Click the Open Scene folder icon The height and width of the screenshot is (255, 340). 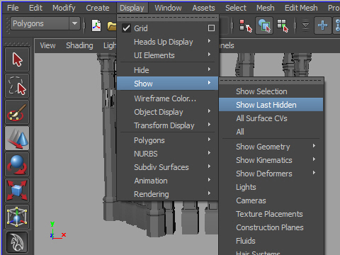click(x=112, y=25)
